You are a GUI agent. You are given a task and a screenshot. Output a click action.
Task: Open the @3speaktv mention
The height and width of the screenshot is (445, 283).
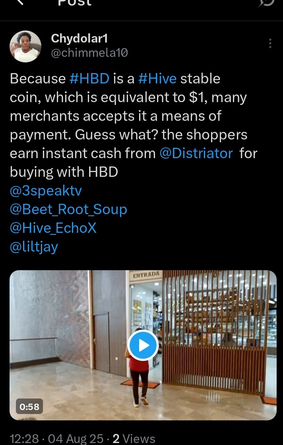tap(46, 191)
